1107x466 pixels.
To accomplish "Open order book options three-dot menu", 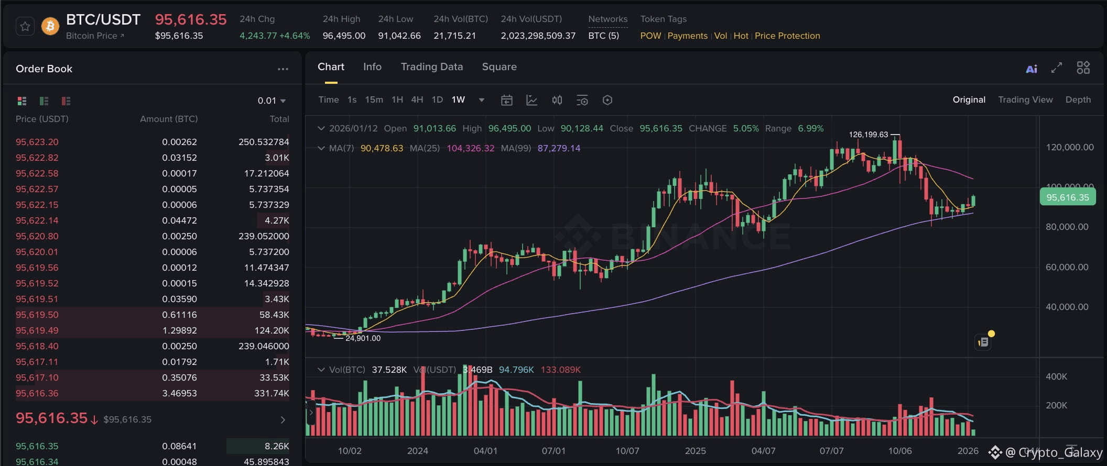I will click(x=283, y=69).
